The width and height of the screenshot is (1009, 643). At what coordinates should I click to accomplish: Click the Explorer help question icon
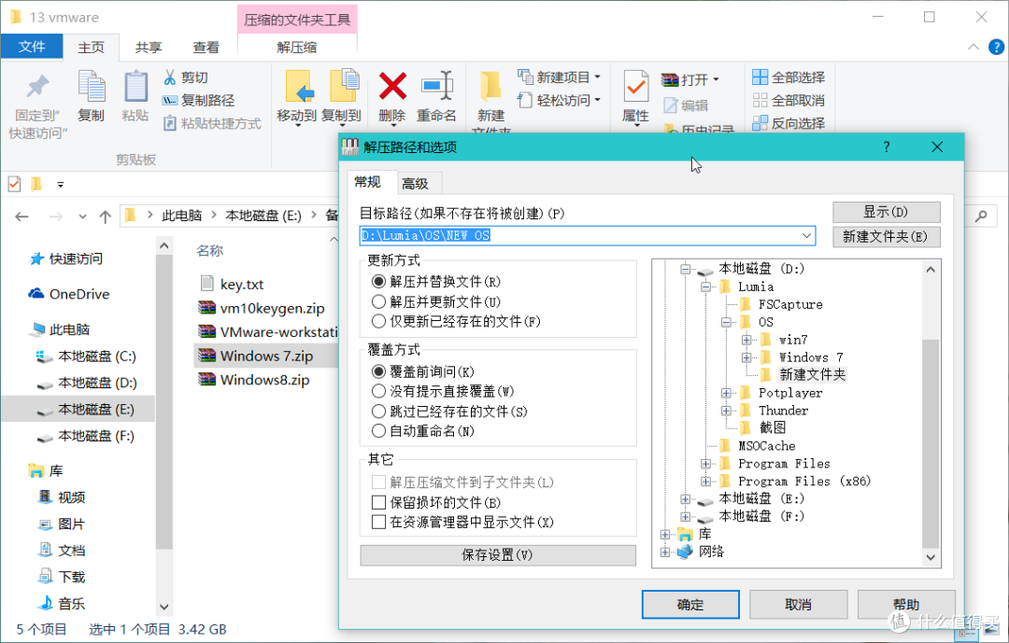(996, 47)
